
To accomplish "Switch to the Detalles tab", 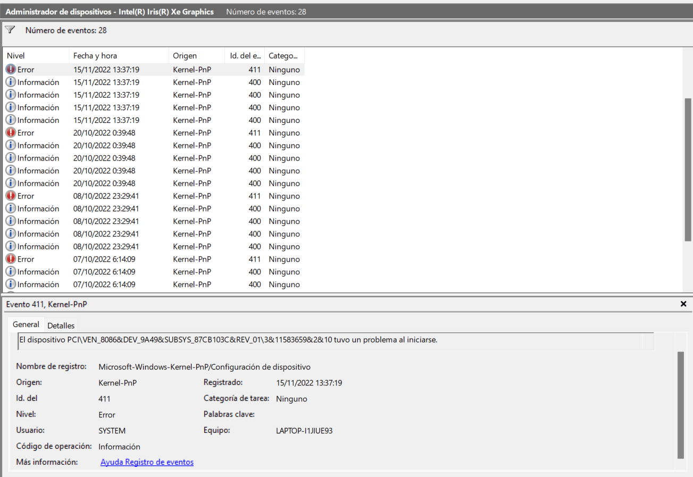I will click(x=61, y=325).
